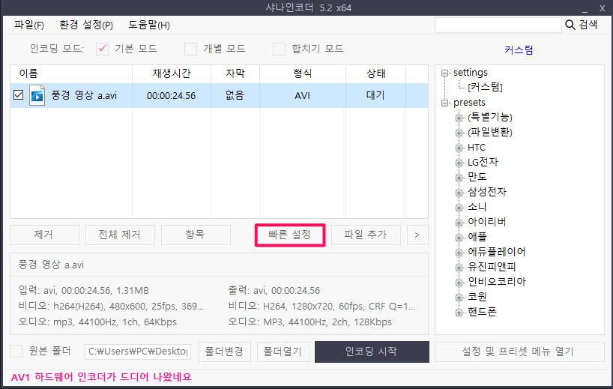Image resolution: width=613 pixels, height=389 pixels.
Task: Enable the 개별 모드 checkbox
Action: tap(191, 49)
